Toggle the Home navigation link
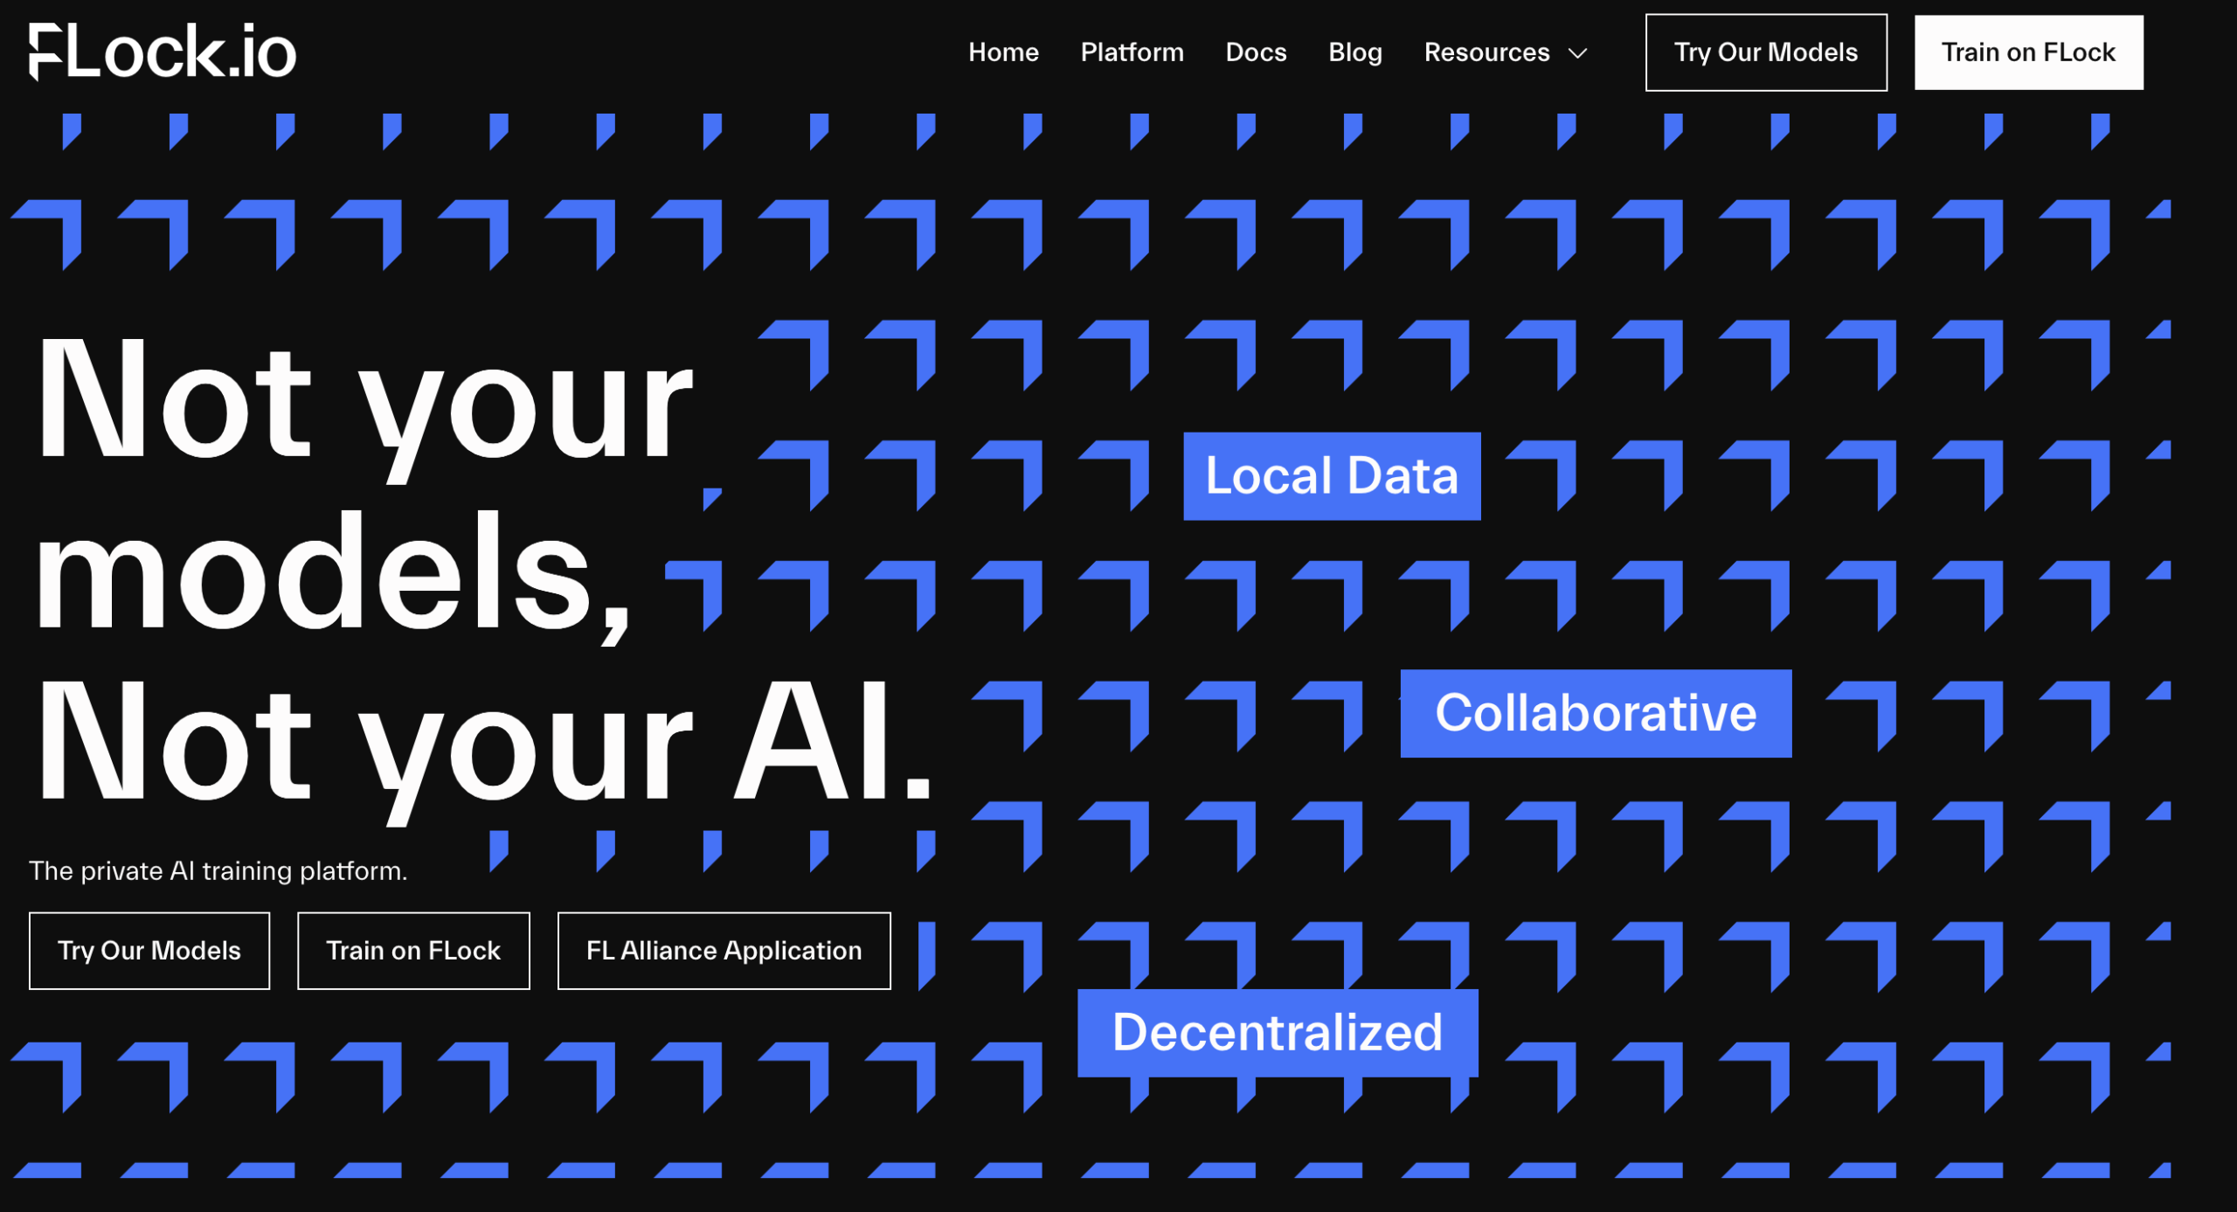This screenshot has height=1212, width=2237. 1001,52
